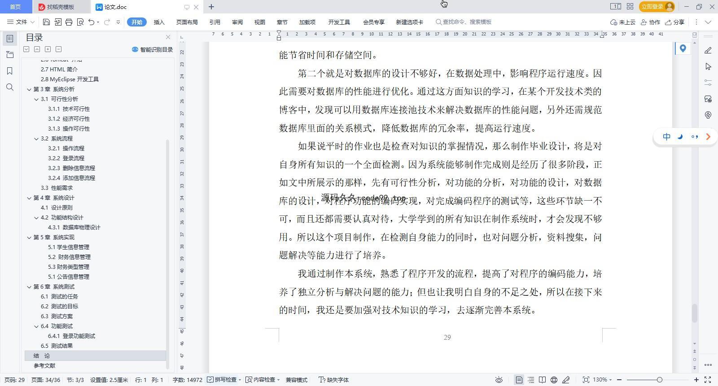The image size is (718, 386).
Task: Select the 插入 ribbon tab
Action: 159,22
